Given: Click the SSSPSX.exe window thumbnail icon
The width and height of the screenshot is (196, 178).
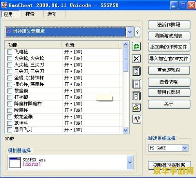Looking at the screenshot, I should coord(15,163).
